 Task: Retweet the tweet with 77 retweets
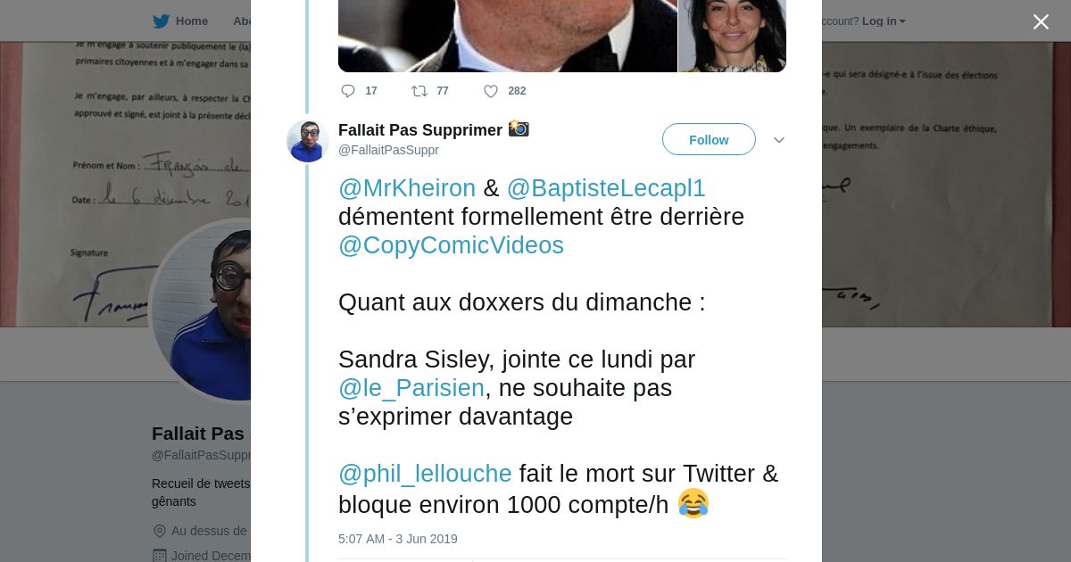coord(419,91)
